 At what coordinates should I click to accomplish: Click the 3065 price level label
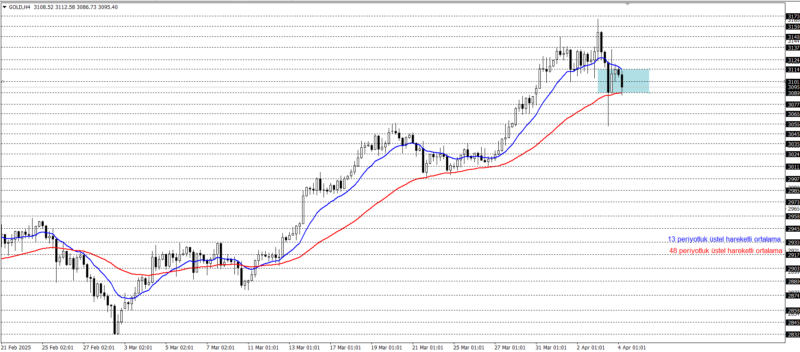pyautogui.click(x=793, y=114)
